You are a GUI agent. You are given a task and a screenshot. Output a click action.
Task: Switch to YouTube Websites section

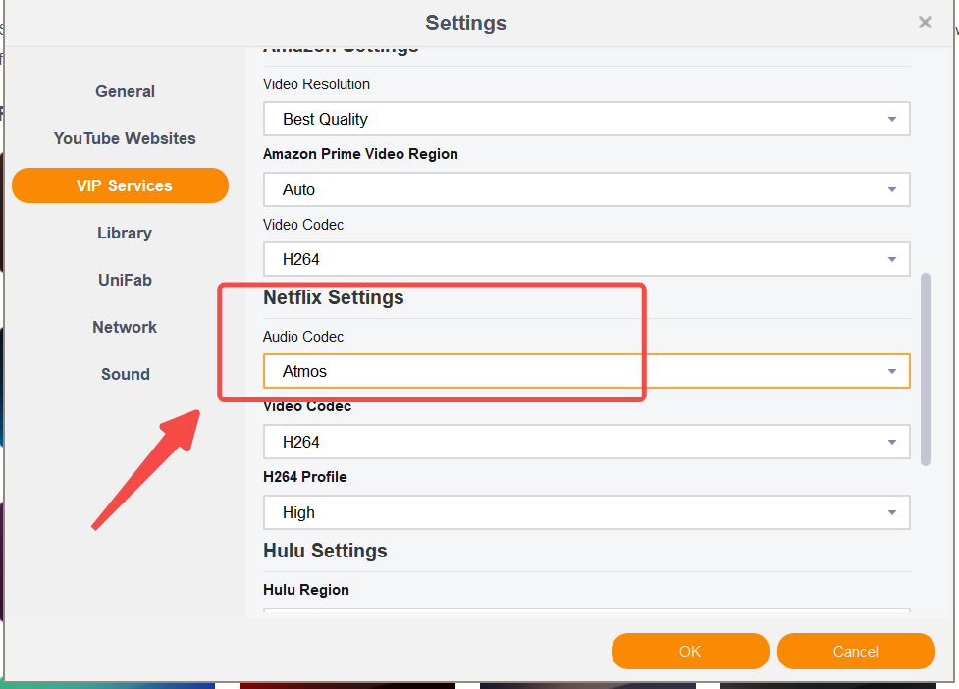tap(125, 138)
